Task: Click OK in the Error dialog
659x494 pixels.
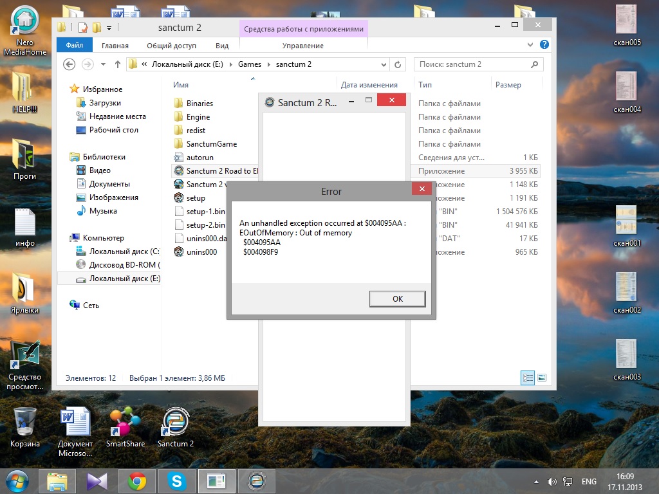Action: click(x=397, y=298)
